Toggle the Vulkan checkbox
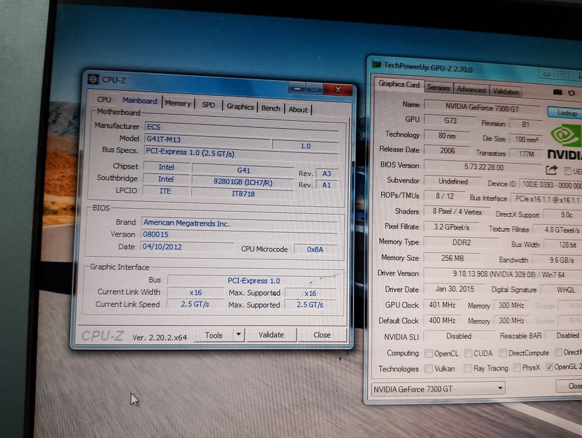The height and width of the screenshot is (438, 582). [429, 368]
